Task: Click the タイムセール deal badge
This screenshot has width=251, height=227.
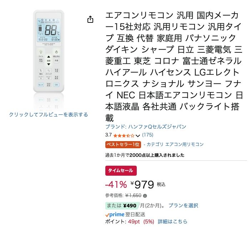Action: (x=121, y=171)
